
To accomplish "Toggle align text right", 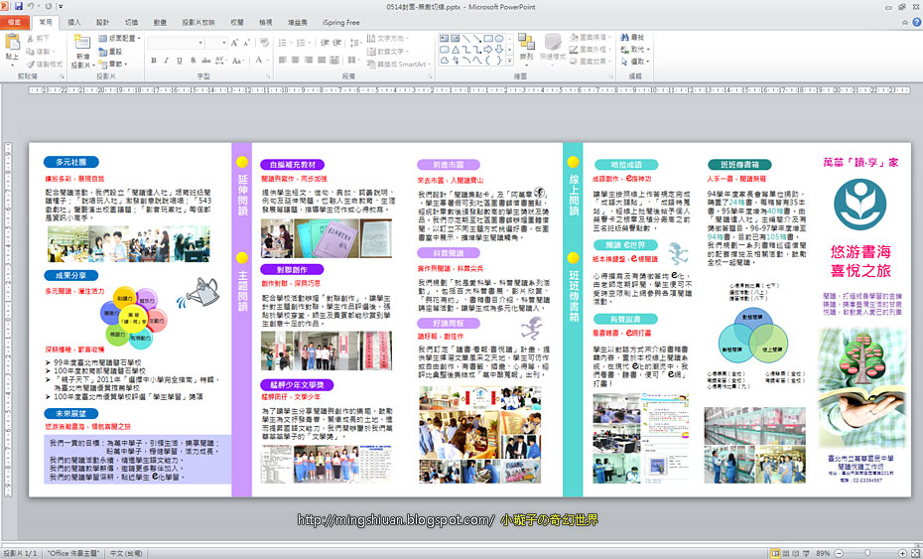I will coord(309,61).
